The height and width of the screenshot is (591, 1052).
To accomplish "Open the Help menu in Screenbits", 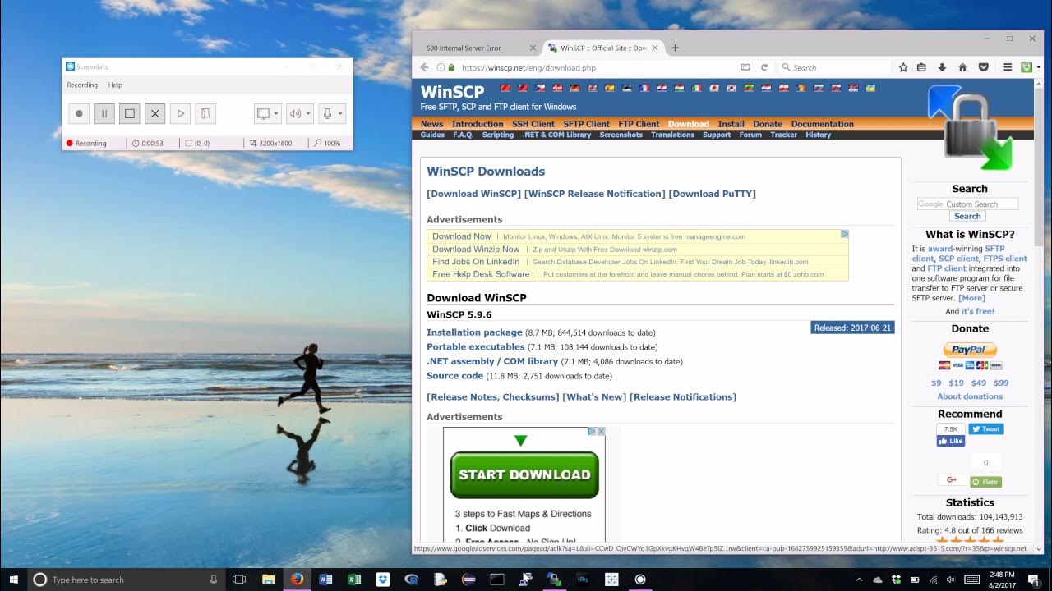I will 115,85.
